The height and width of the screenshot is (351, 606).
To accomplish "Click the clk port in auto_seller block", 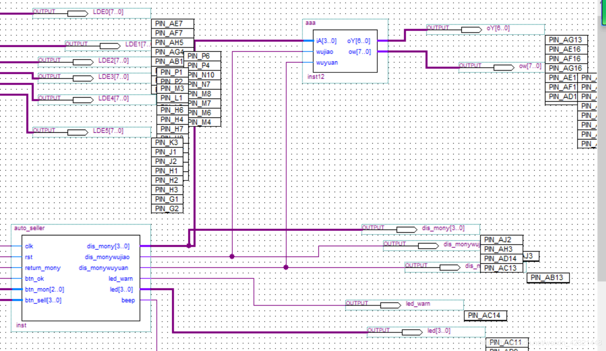I will (29, 246).
